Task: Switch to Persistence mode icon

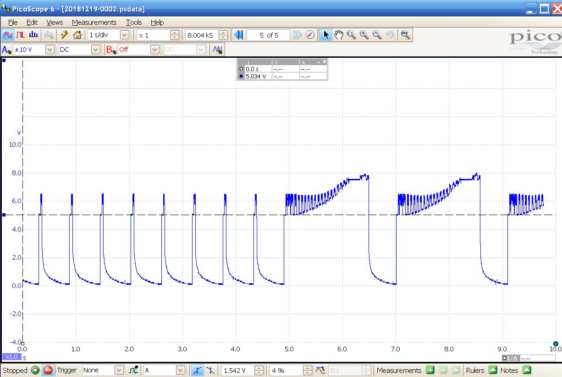Action: [x=21, y=35]
